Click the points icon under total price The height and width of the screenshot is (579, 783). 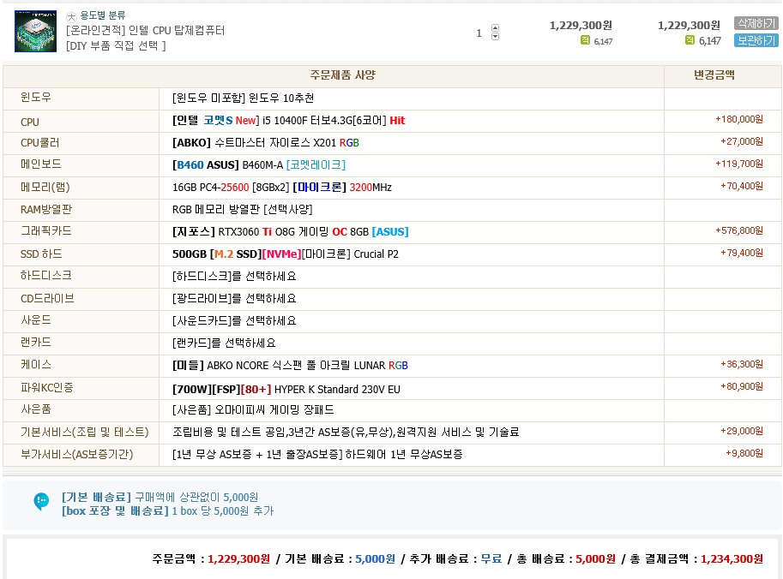690,40
